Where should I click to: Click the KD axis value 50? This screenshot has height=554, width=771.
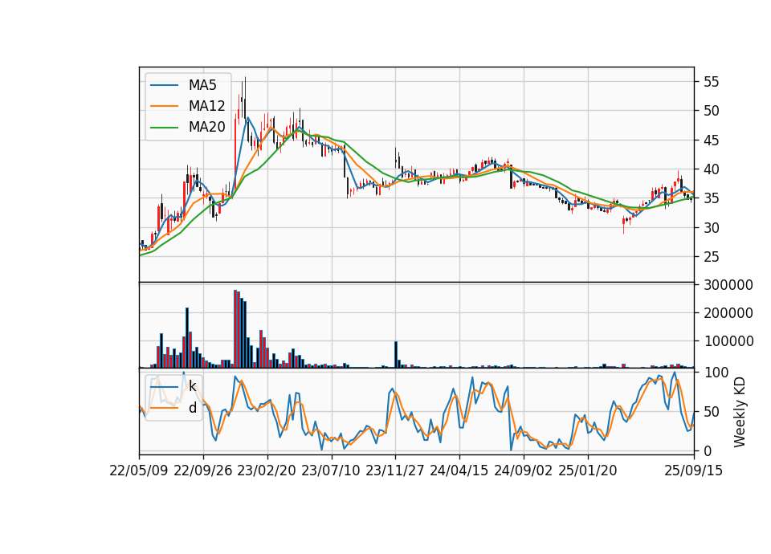click(712, 412)
